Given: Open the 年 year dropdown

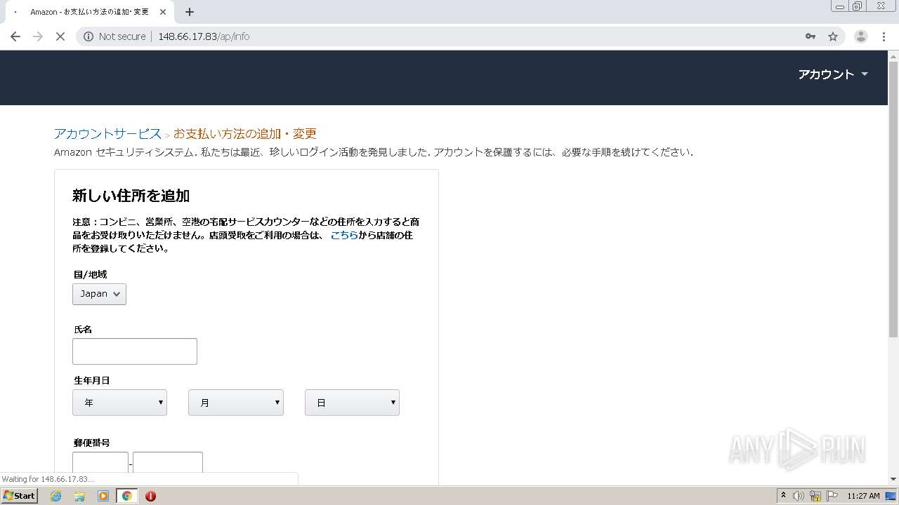Looking at the screenshot, I should (119, 403).
